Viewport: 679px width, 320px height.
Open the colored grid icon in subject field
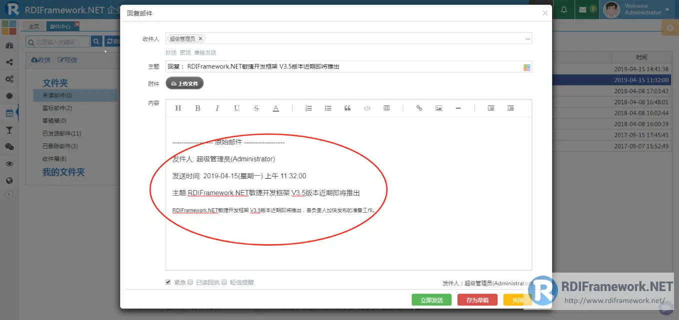click(x=526, y=67)
